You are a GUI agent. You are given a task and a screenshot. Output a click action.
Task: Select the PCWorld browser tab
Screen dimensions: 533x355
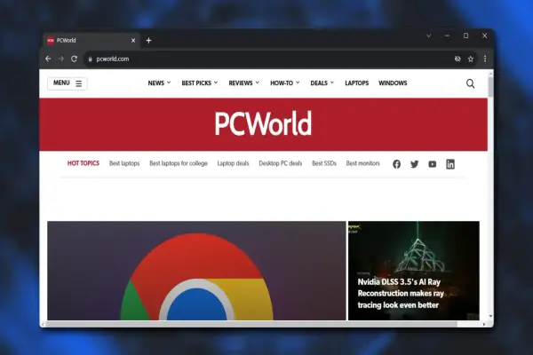(91, 41)
